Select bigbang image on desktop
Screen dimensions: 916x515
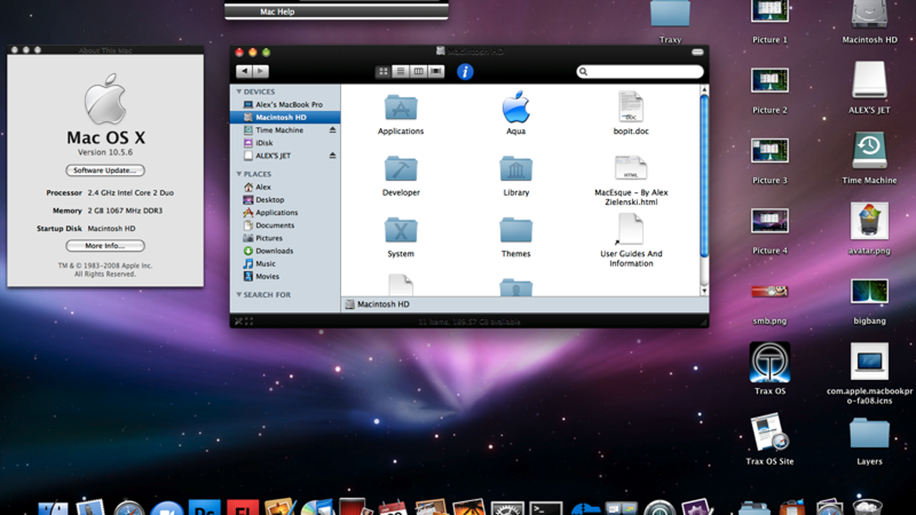point(870,301)
